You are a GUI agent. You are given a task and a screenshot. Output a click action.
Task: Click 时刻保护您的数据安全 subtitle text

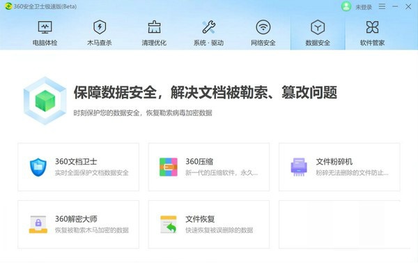coord(143,113)
